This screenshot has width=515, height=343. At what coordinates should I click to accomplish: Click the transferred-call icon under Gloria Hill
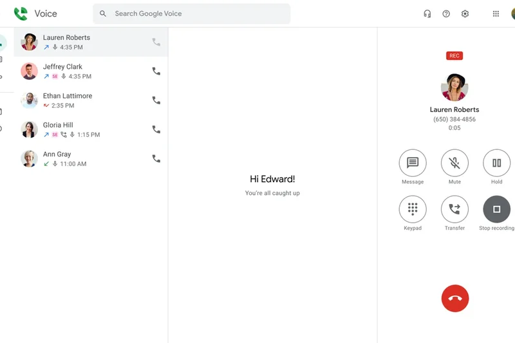64,134
